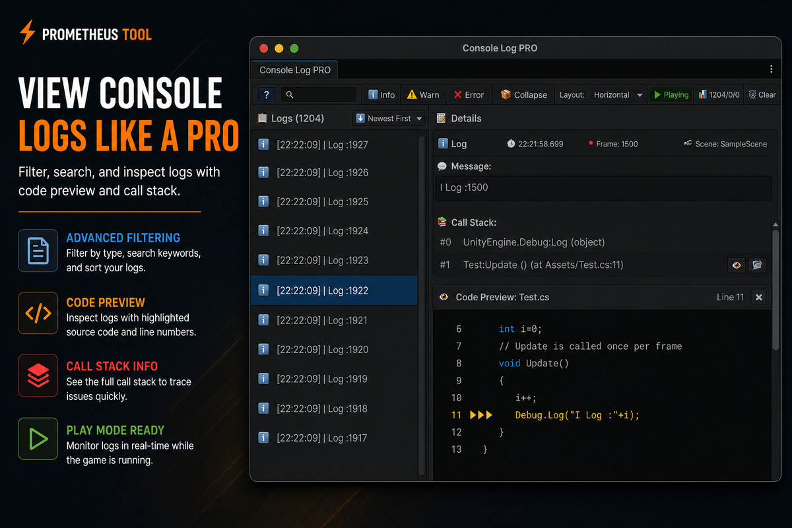This screenshot has width=792, height=528.
Task: Click the Message speech bubble icon
Action: click(x=442, y=166)
